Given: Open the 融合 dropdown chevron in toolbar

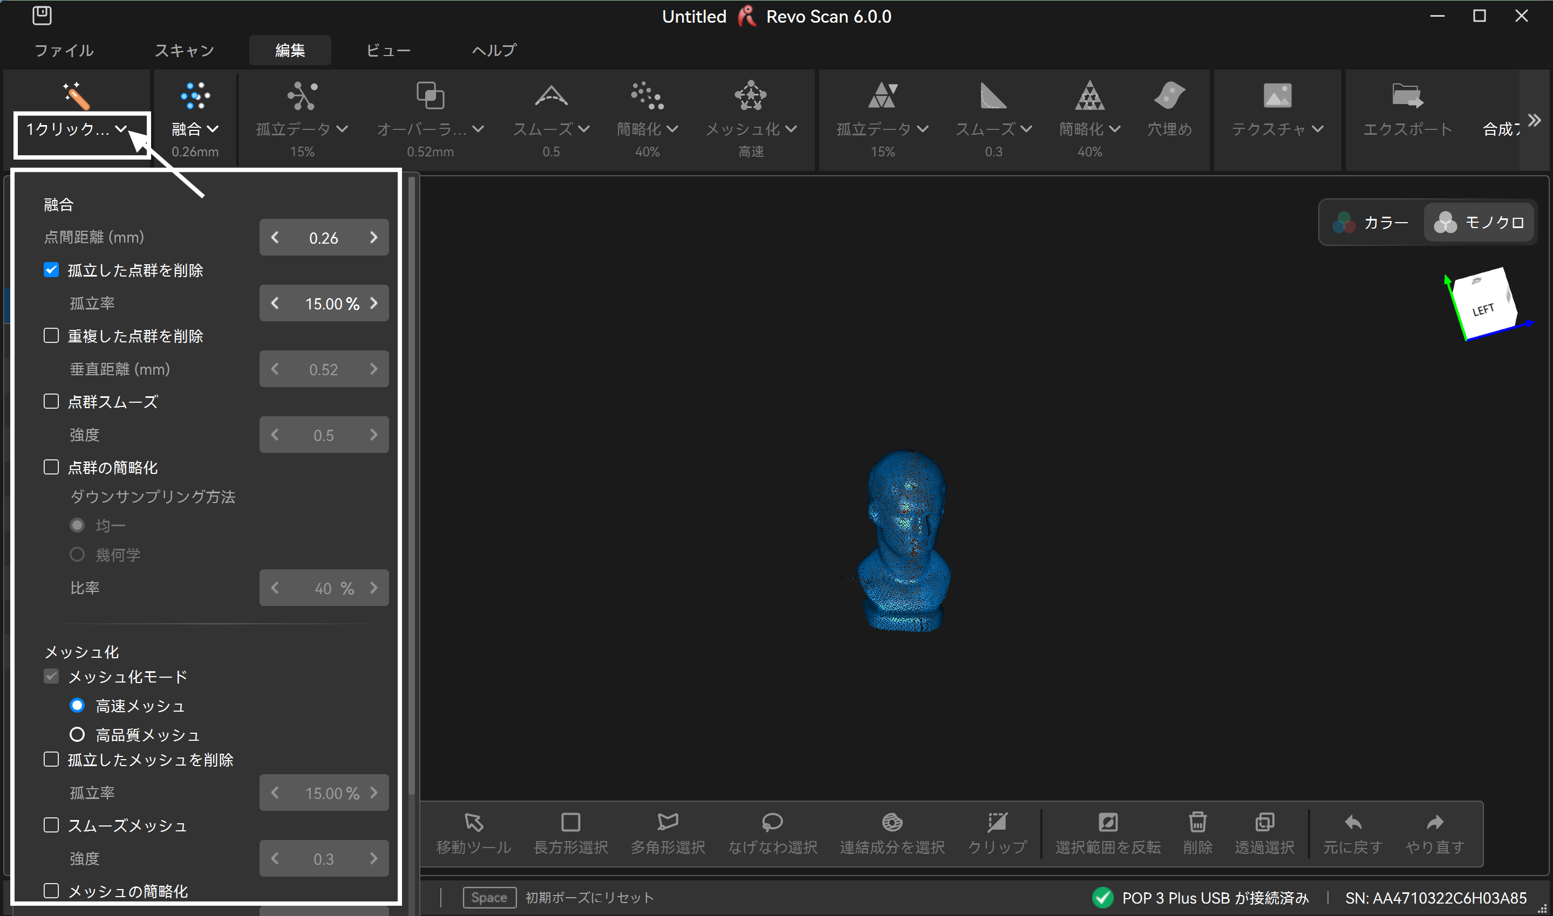Looking at the screenshot, I should click(213, 129).
